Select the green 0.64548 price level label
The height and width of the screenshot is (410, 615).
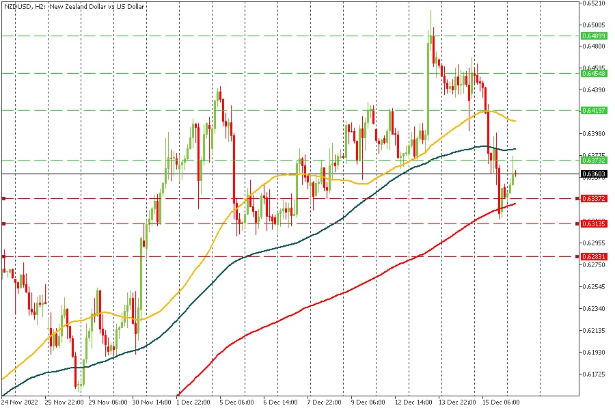593,73
